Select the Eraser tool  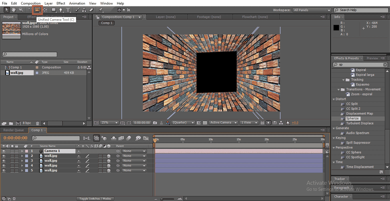[91, 10]
